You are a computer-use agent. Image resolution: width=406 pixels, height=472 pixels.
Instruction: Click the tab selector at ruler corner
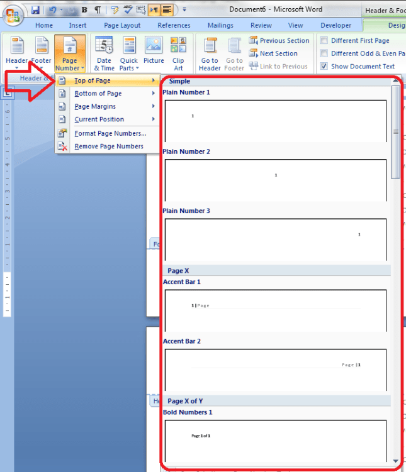(x=8, y=93)
